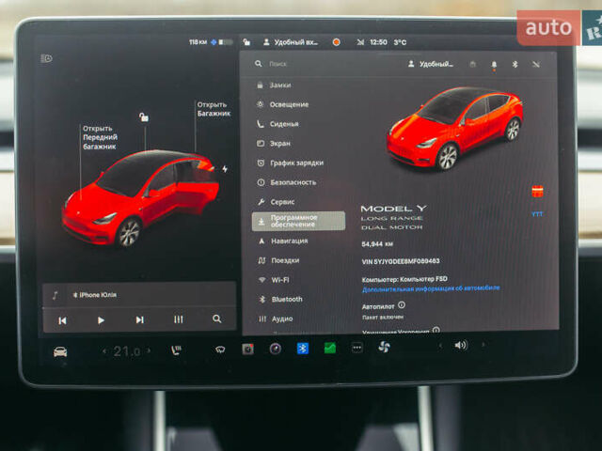The width and height of the screenshot is (602, 451).
Task: Open the notifications bell icon
Action: pyautogui.click(x=494, y=65)
